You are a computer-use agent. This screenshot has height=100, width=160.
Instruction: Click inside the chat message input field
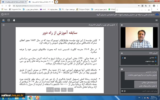[x=142, y=91]
